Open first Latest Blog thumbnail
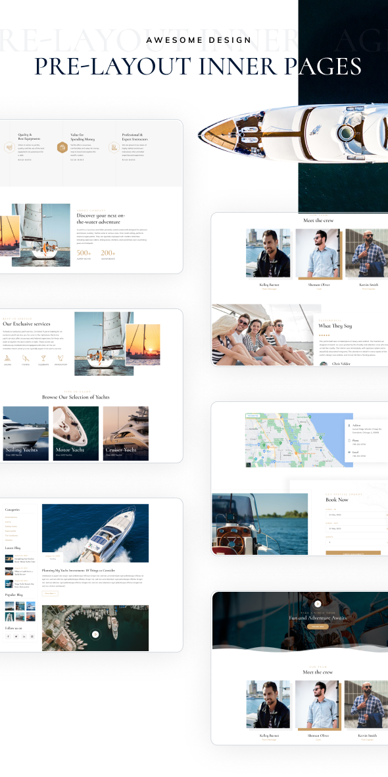The width and height of the screenshot is (388, 777). [x=9, y=558]
